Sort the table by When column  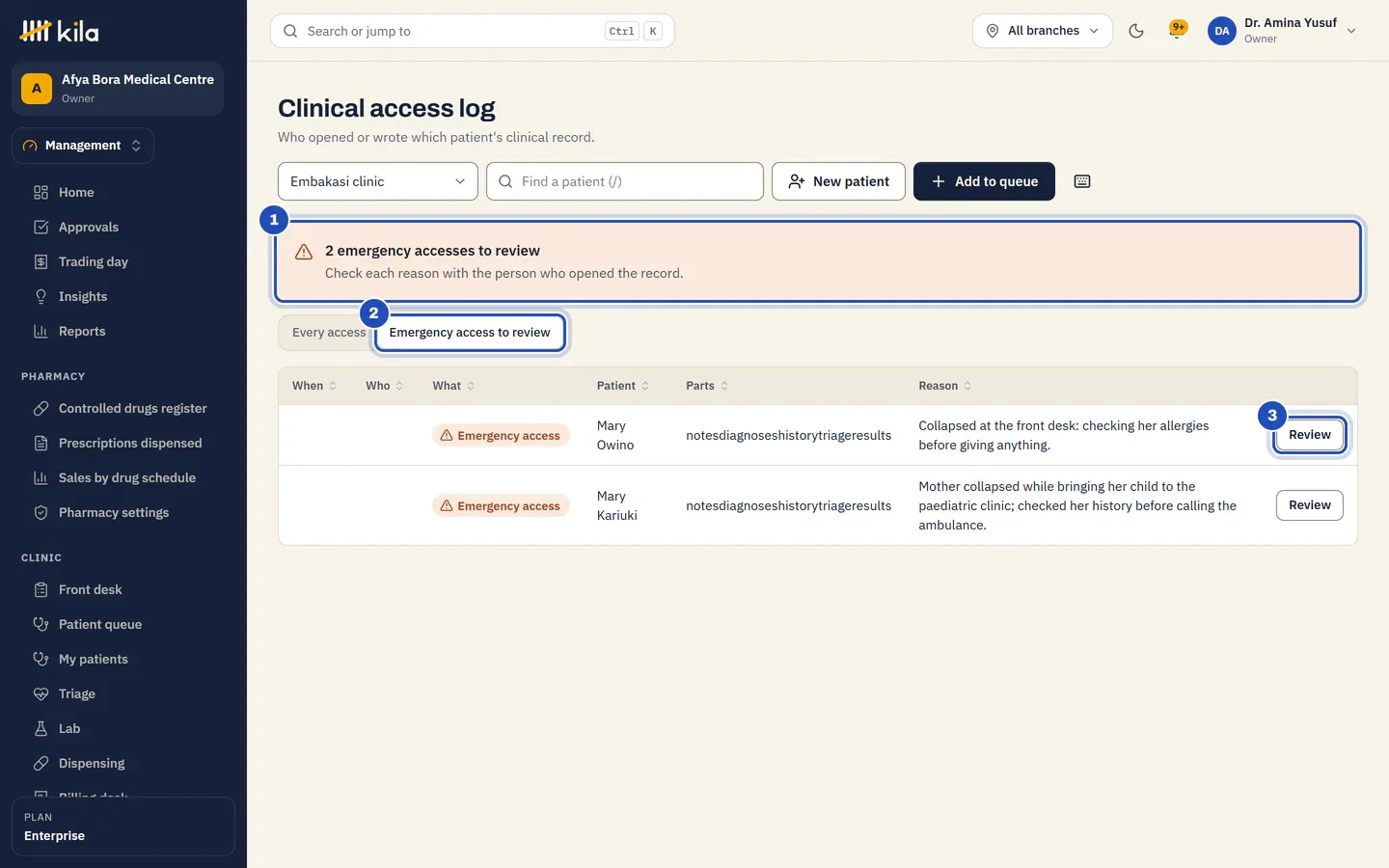click(314, 386)
